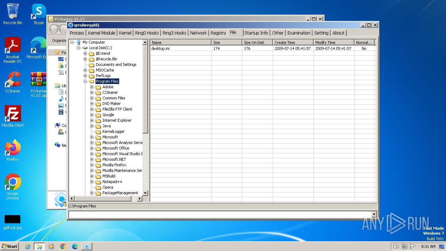Click the clock in the system tray

click(428, 246)
